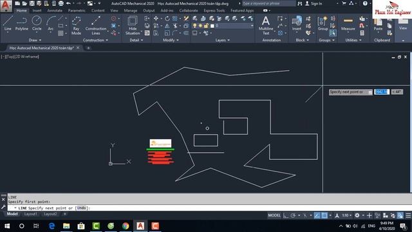Image resolution: width=412 pixels, height=232 pixels.
Task: Open the Home ribbon tab
Action: 21,10
